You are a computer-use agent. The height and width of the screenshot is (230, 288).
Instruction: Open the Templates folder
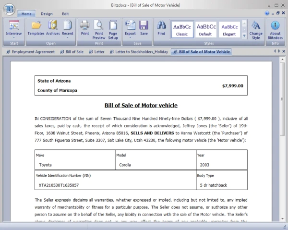tap(36, 28)
